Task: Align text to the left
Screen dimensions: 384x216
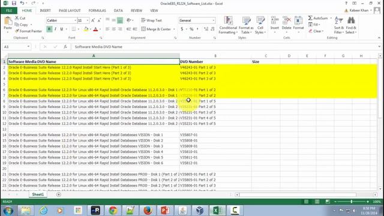Action: [107, 29]
